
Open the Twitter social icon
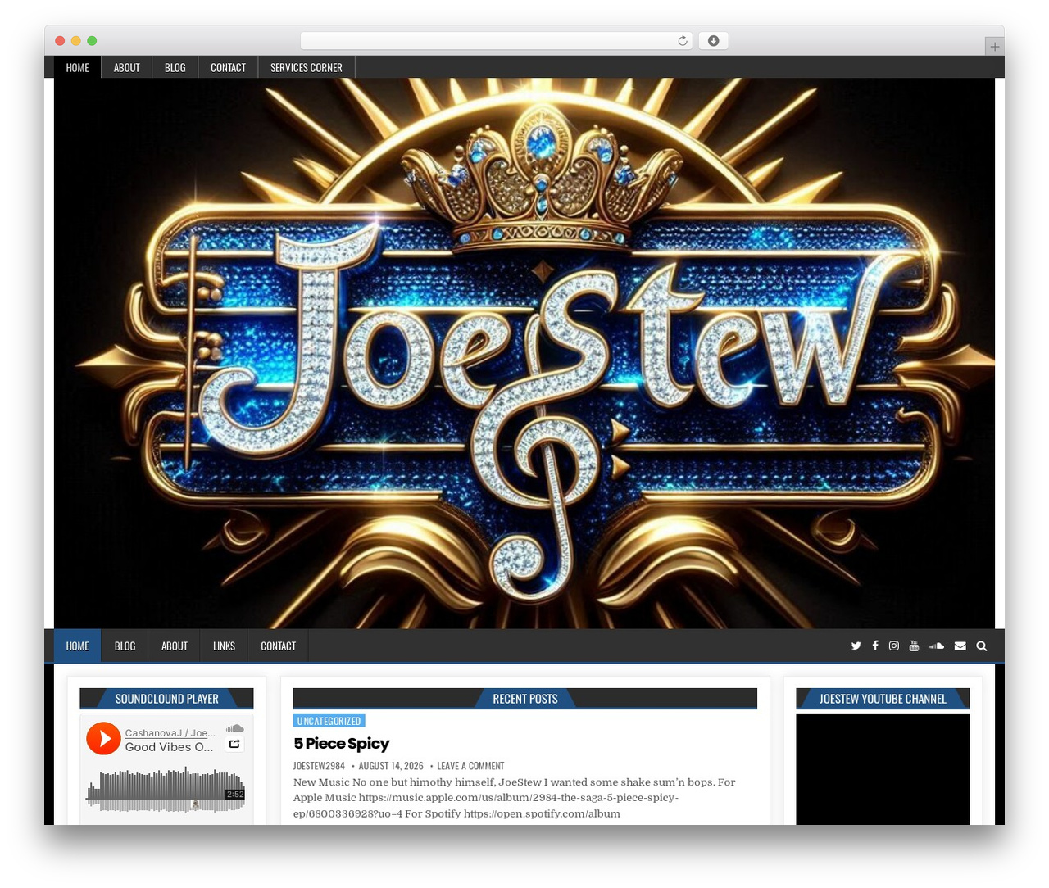click(856, 646)
